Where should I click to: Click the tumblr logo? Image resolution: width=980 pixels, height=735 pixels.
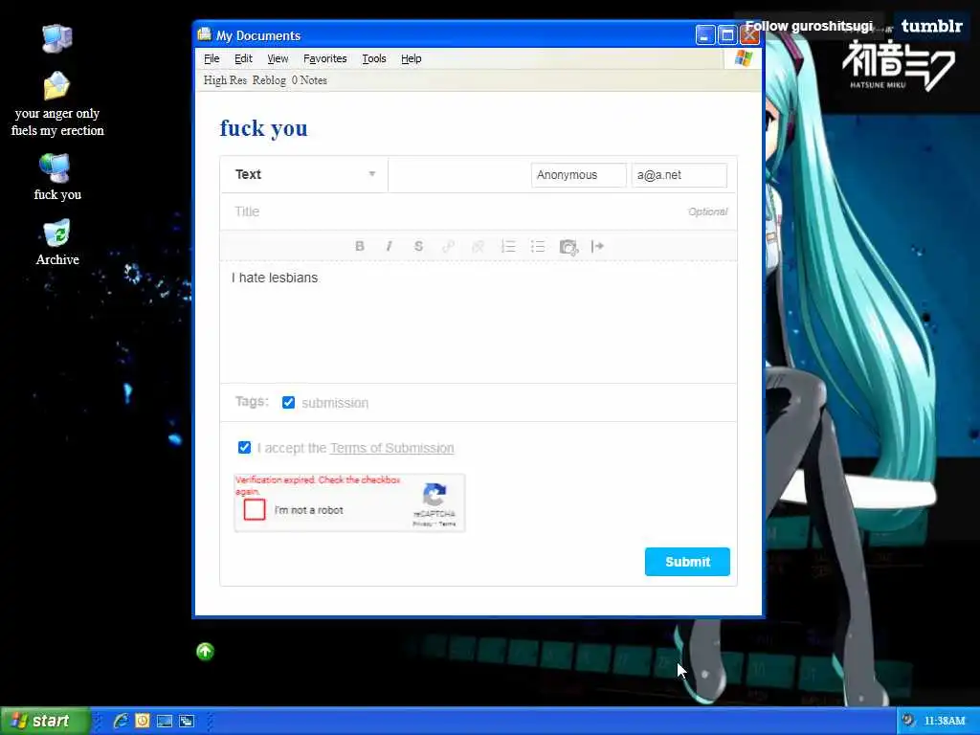[x=932, y=26]
